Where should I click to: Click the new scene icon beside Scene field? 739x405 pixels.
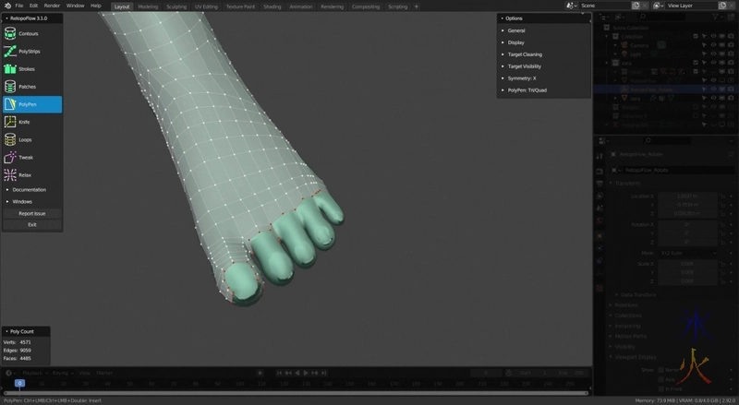636,6
